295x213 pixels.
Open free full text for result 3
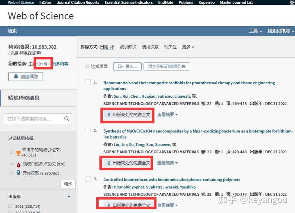tap(129, 205)
